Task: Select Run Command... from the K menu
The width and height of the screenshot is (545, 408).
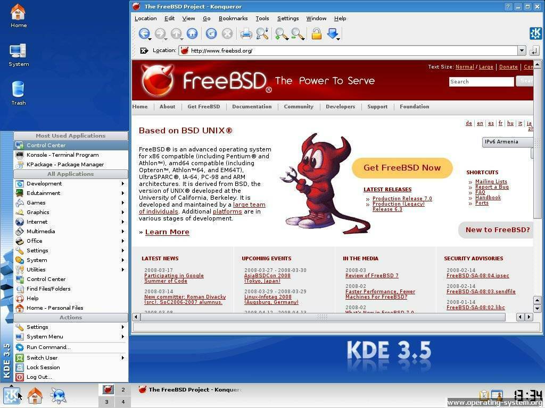Action: pyautogui.click(x=48, y=347)
